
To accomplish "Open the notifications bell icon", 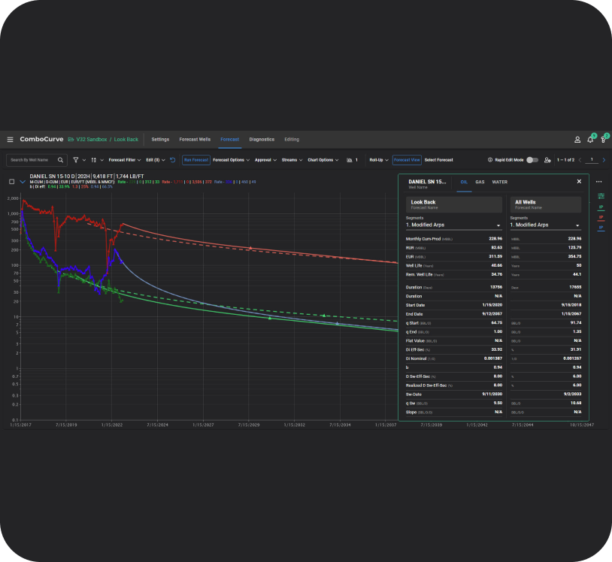I will point(590,140).
